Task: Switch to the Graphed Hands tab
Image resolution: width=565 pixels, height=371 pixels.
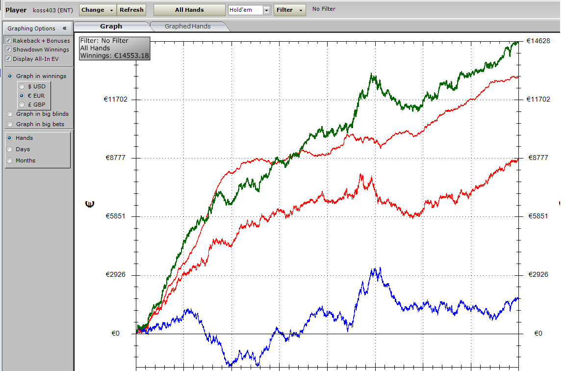Action: coord(187,26)
